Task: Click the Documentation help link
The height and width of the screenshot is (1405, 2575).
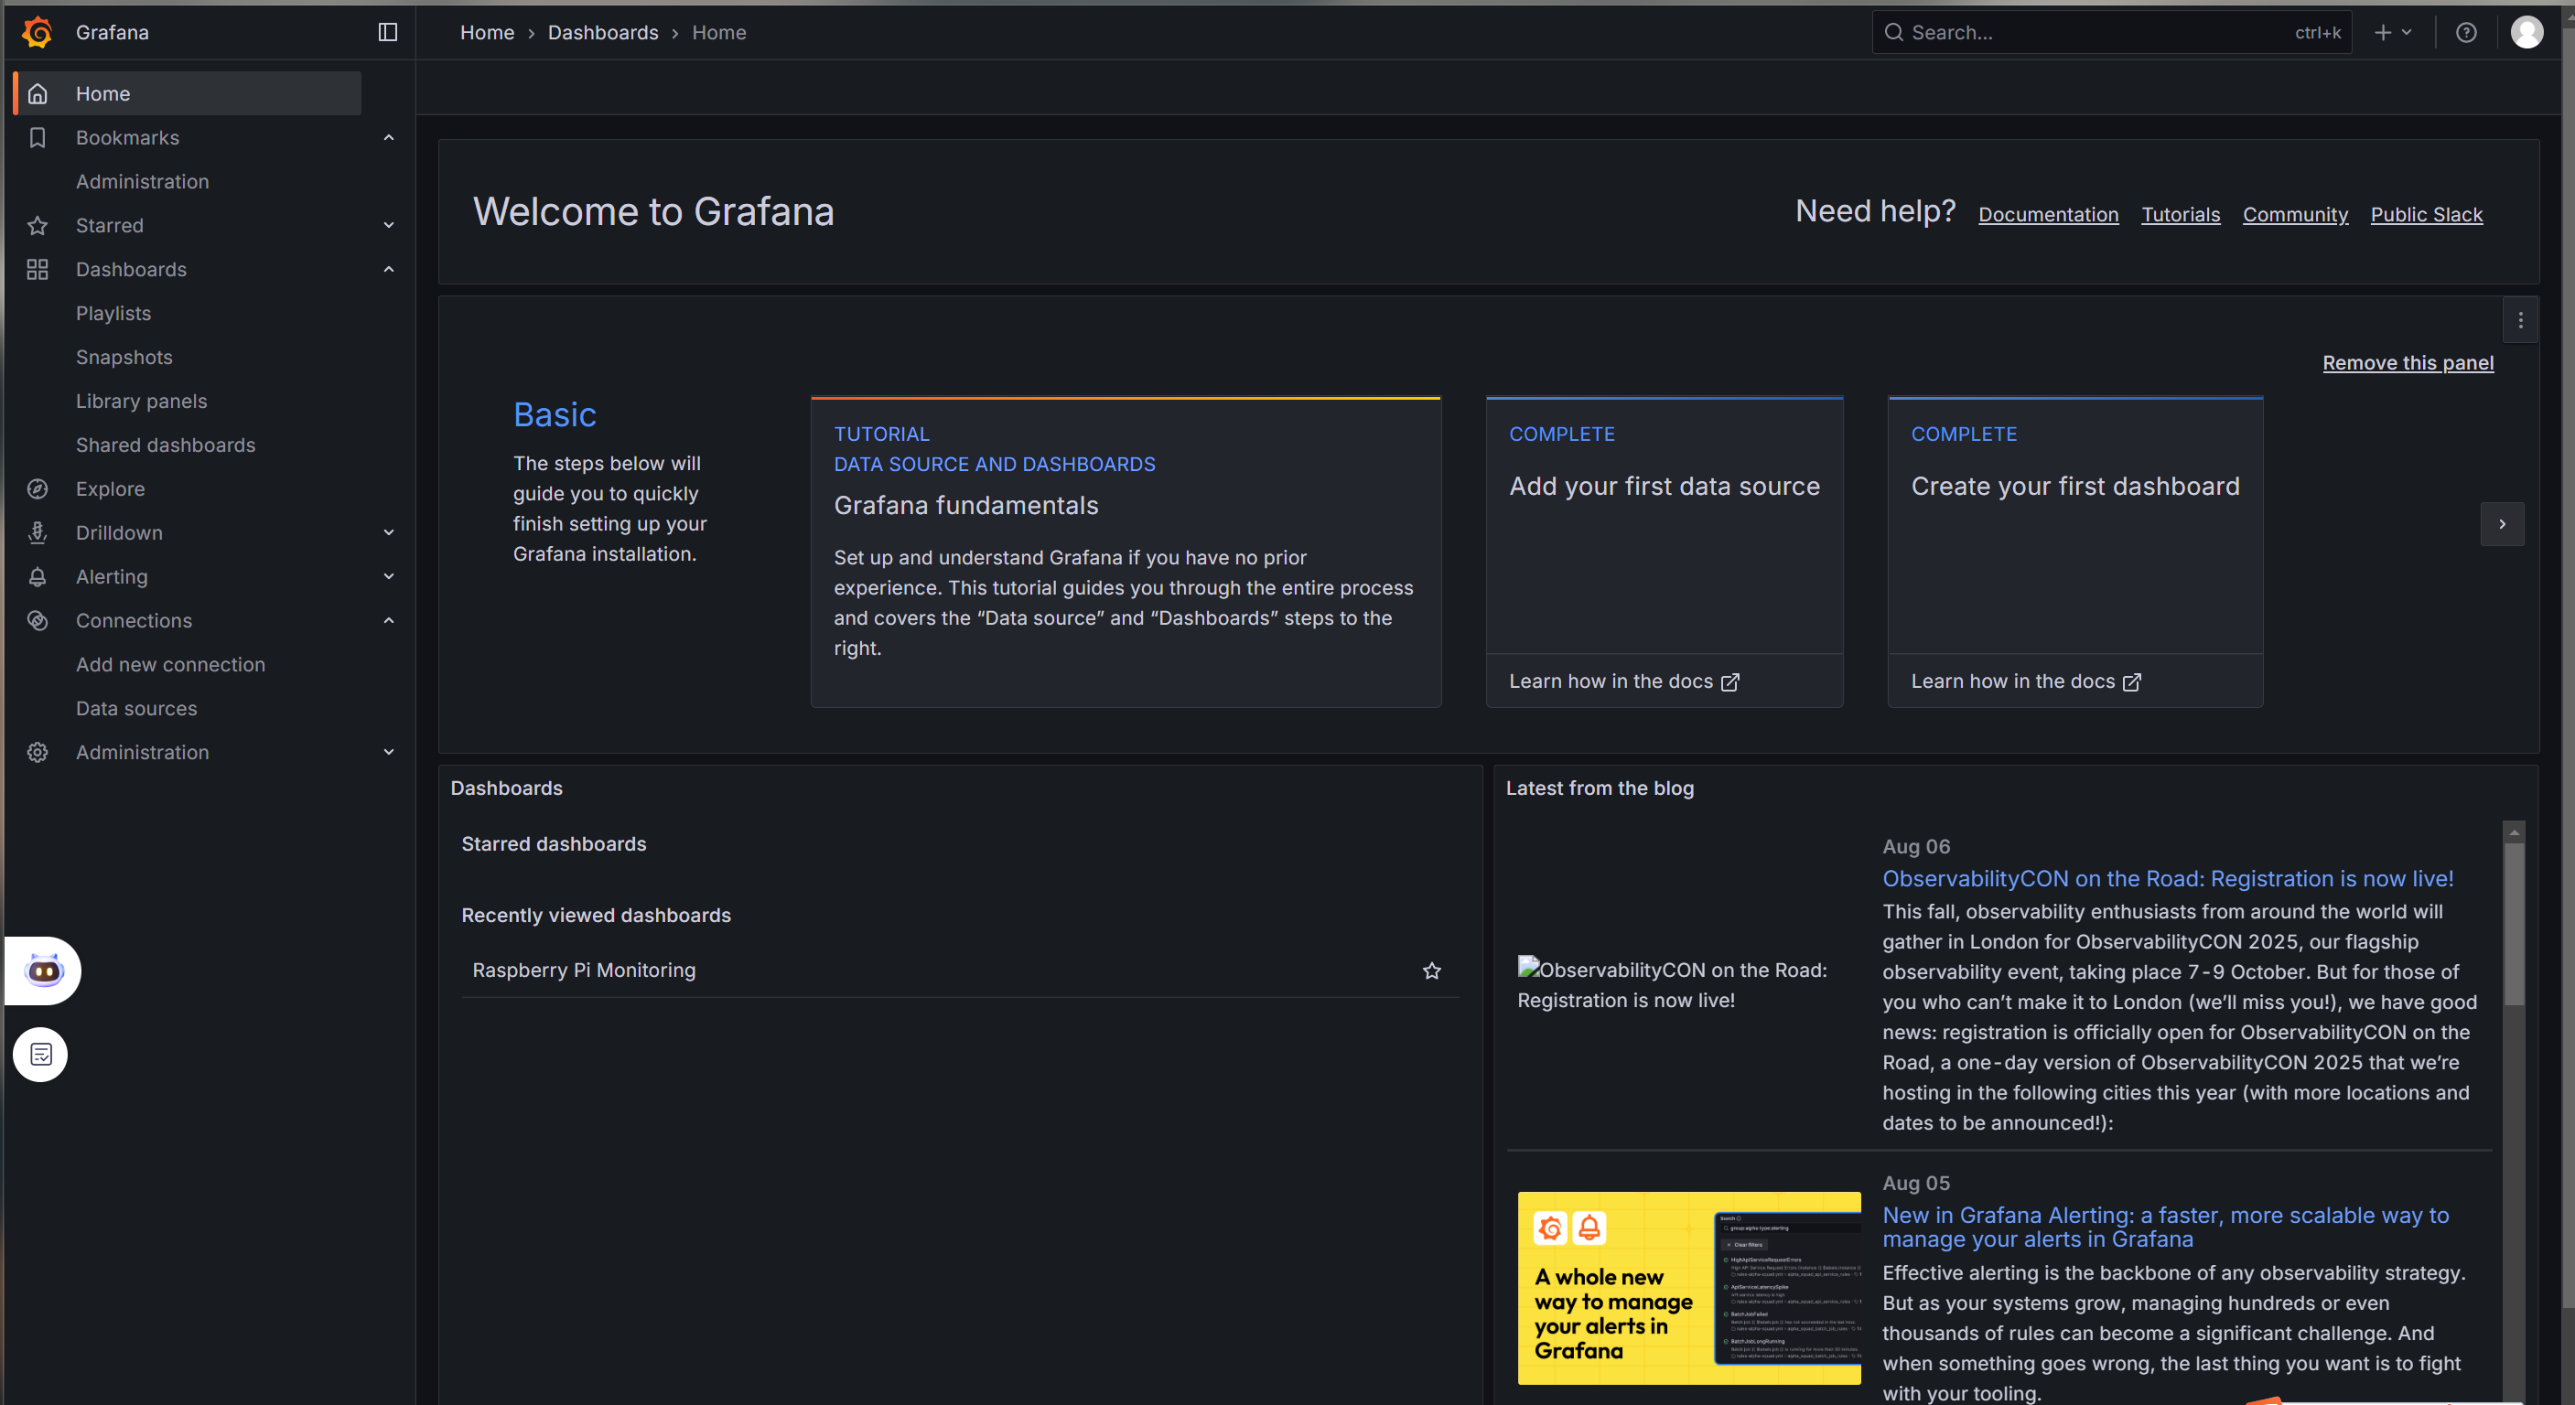Action: point(2048,214)
